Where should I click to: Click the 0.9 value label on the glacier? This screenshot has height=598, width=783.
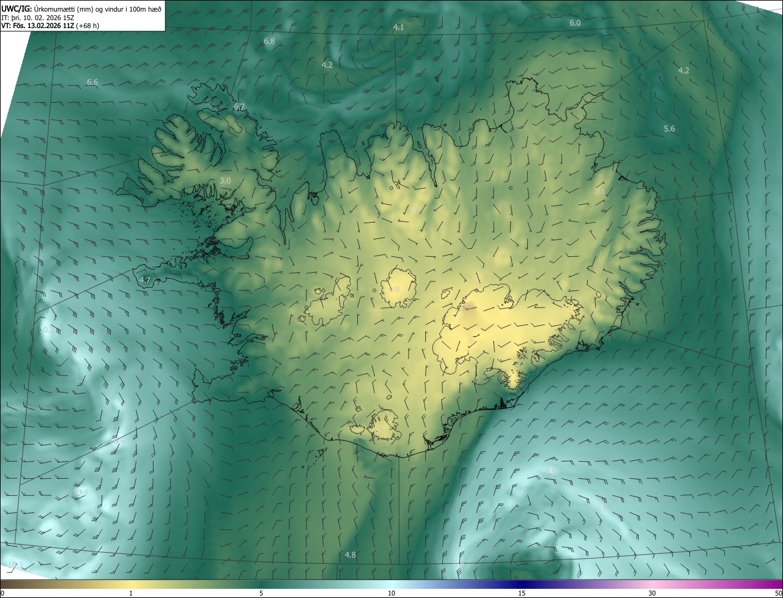pos(394,289)
